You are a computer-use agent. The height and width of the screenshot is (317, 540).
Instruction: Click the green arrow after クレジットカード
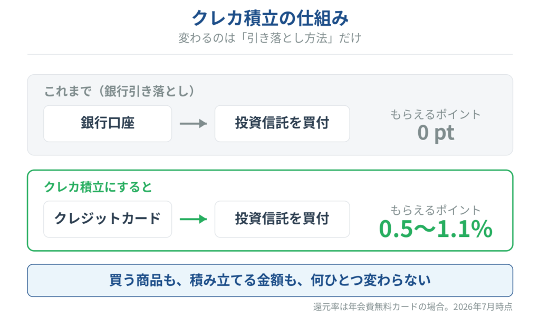coord(193,219)
